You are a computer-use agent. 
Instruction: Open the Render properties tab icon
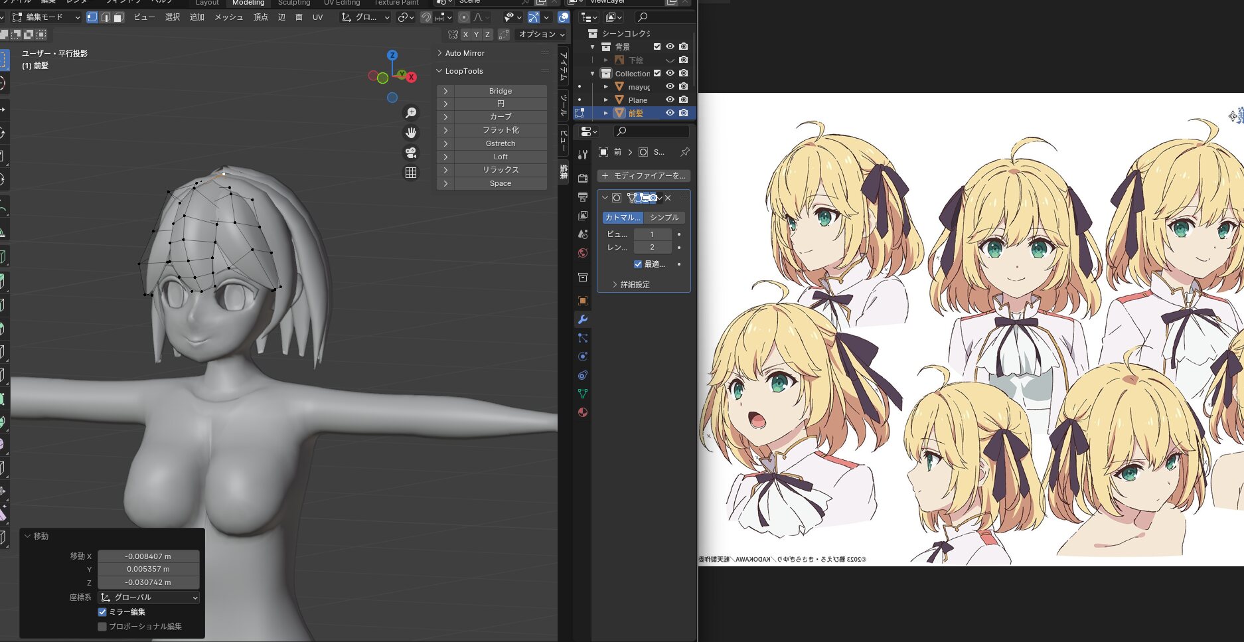(583, 178)
